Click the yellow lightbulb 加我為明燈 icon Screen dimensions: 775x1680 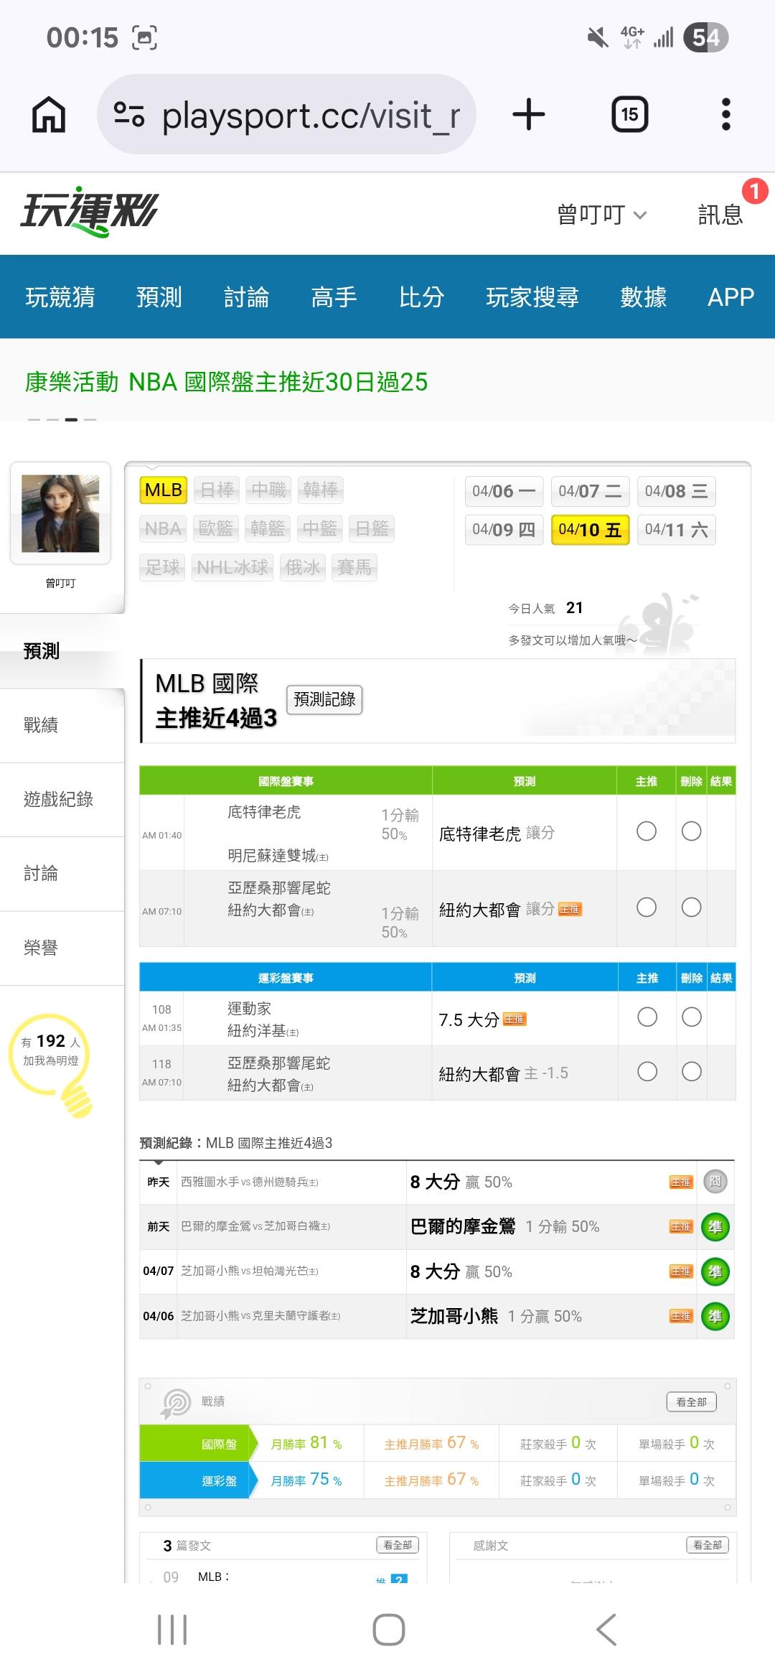tap(52, 1063)
